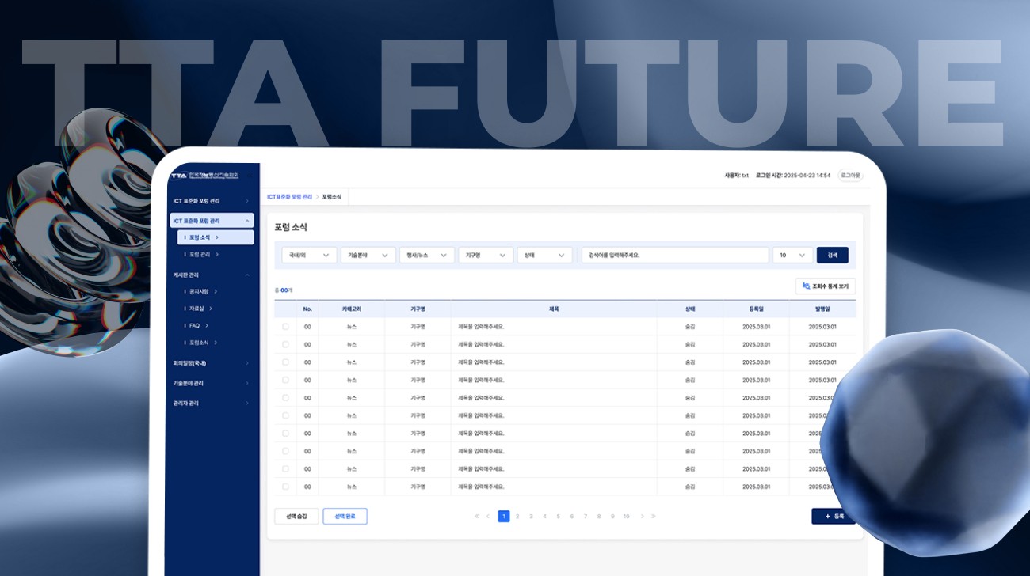Click the 조회수 통계 보기 statistics icon button
Image resolution: width=1030 pixels, height=576 pixels.
tap(825, 286)
